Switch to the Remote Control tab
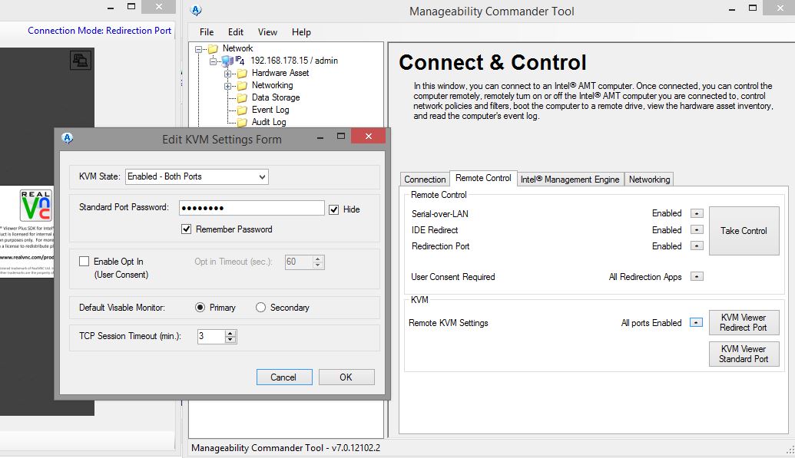 pos(483,178)
